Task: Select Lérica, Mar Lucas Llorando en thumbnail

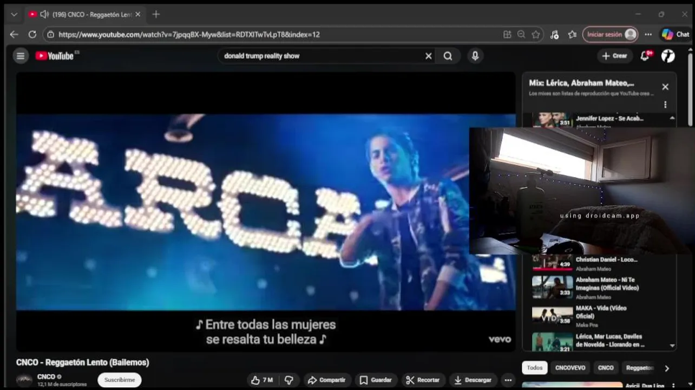Action: pos(552,342)
